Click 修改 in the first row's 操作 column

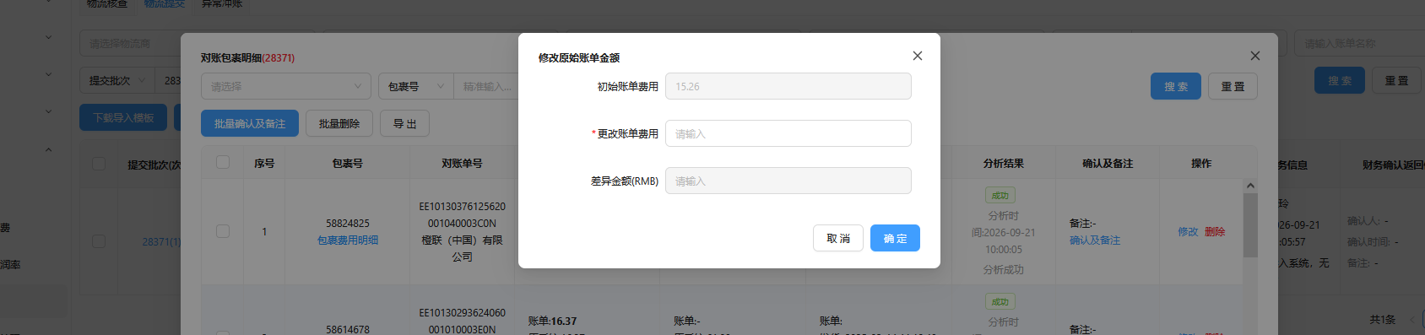tap(1188, 231)
